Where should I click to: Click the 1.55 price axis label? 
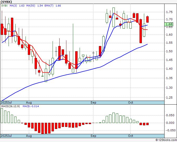[x=169, y=43]
